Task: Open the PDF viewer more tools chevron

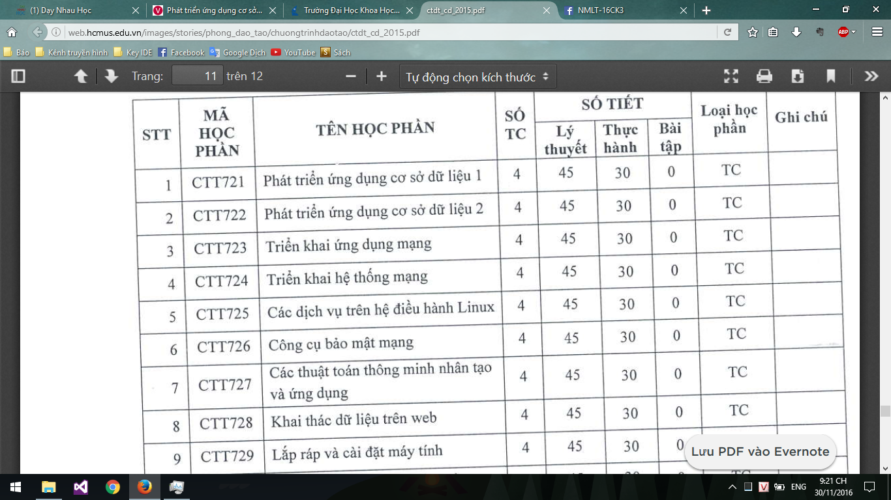Action: click(871, 76)
